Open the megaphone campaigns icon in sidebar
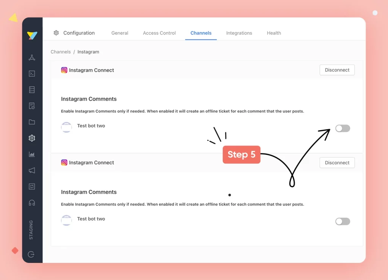Screen dimensions: 388x280 click(32, 170)
